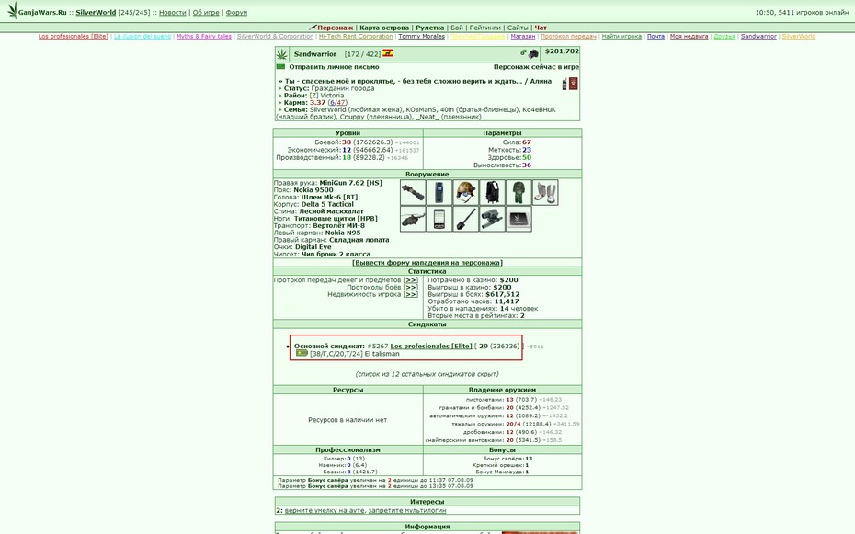Click the Spanish flag next to Sandwarrior

point(388,53)
